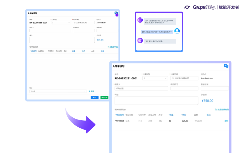Image resolution: width=245 pixels, height=153 pixels.
Task: Click the 联系电话 field in the ¥0.00 form
Action: click(x=107, y=30)
